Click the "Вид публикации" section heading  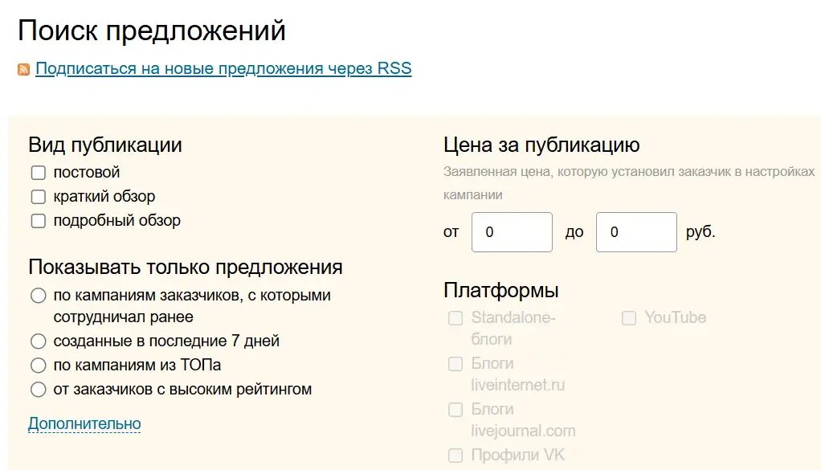tap(105, 145)
